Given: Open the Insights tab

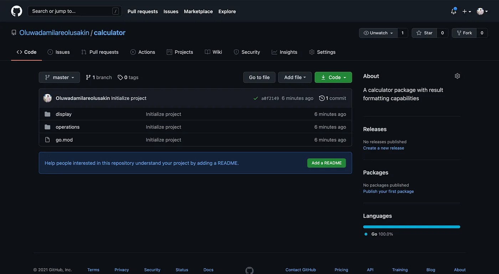Looking at the screenshot, I should point(284,52).
